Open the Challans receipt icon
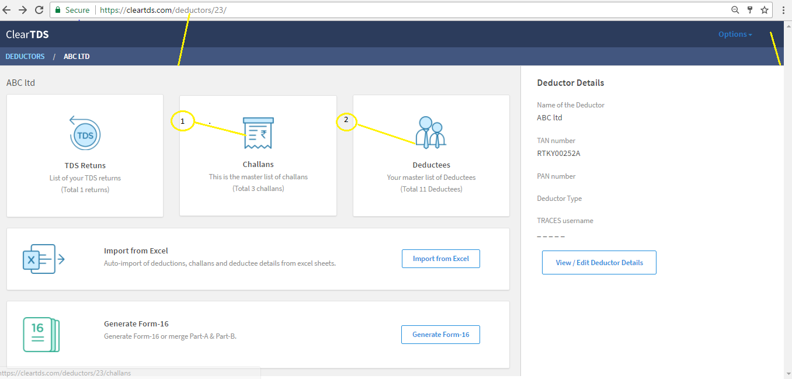 click(x=258, y=134)
